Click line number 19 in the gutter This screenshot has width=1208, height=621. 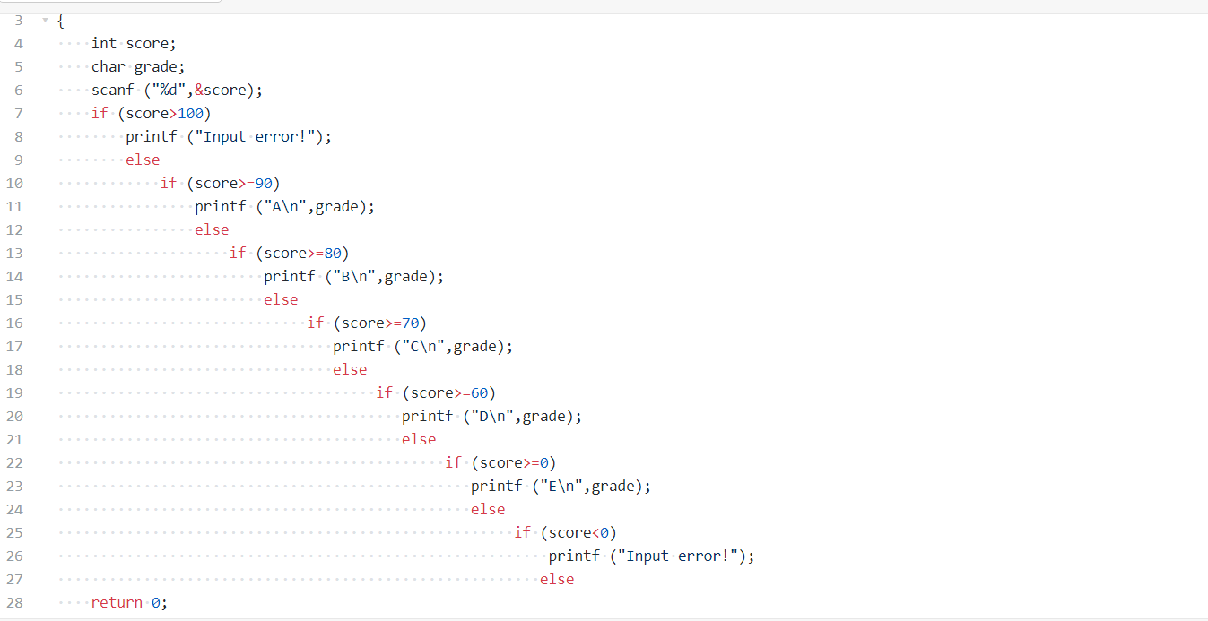14,392
